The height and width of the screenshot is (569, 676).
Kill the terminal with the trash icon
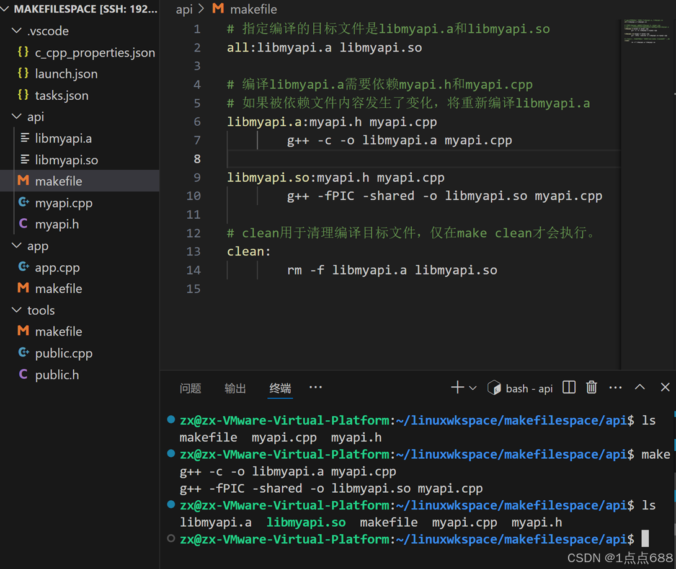[591, 387]
